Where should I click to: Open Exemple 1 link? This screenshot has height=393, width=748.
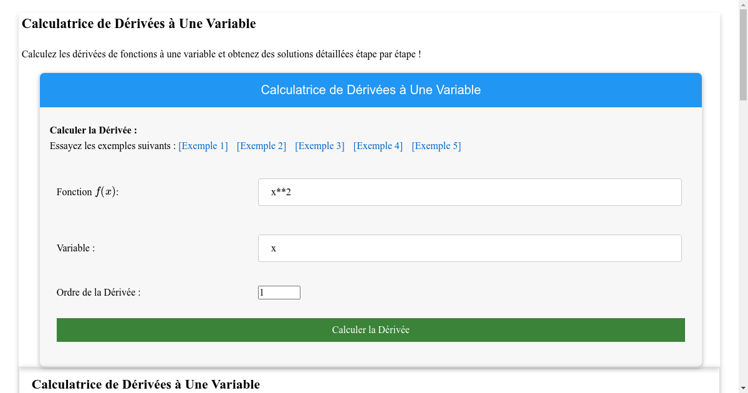pyautogui.click(x=203, y=145)
